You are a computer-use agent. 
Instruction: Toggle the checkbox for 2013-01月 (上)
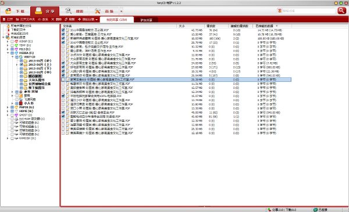(22, 64)
